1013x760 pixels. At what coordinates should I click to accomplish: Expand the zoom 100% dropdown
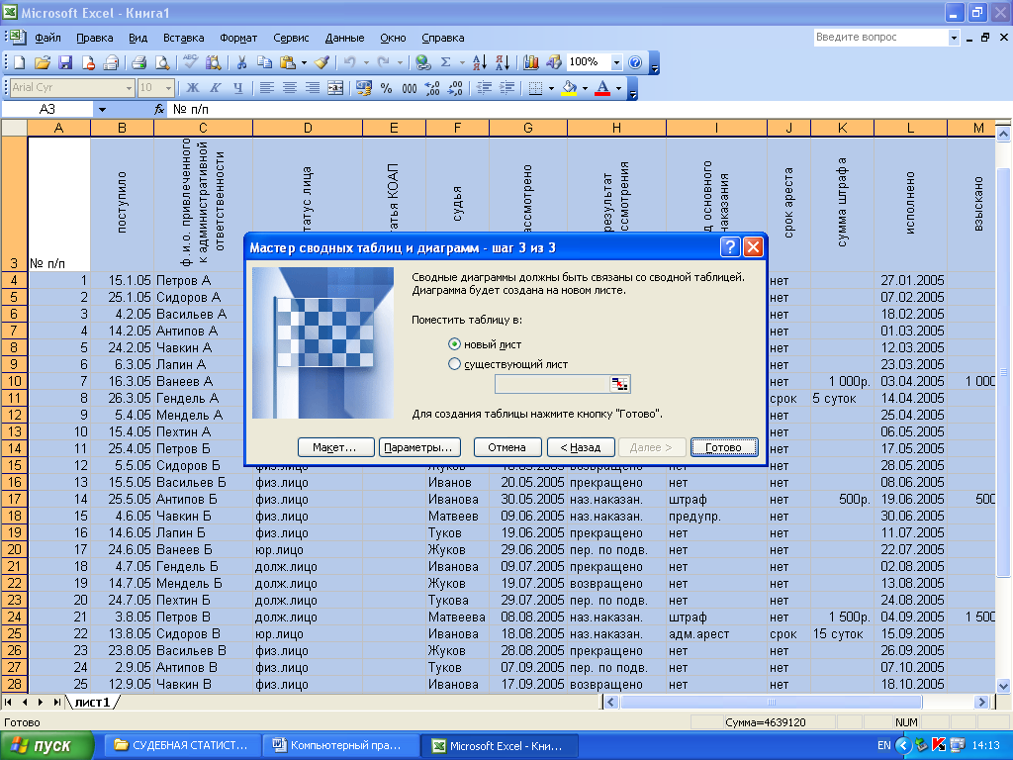pos(616,62)
